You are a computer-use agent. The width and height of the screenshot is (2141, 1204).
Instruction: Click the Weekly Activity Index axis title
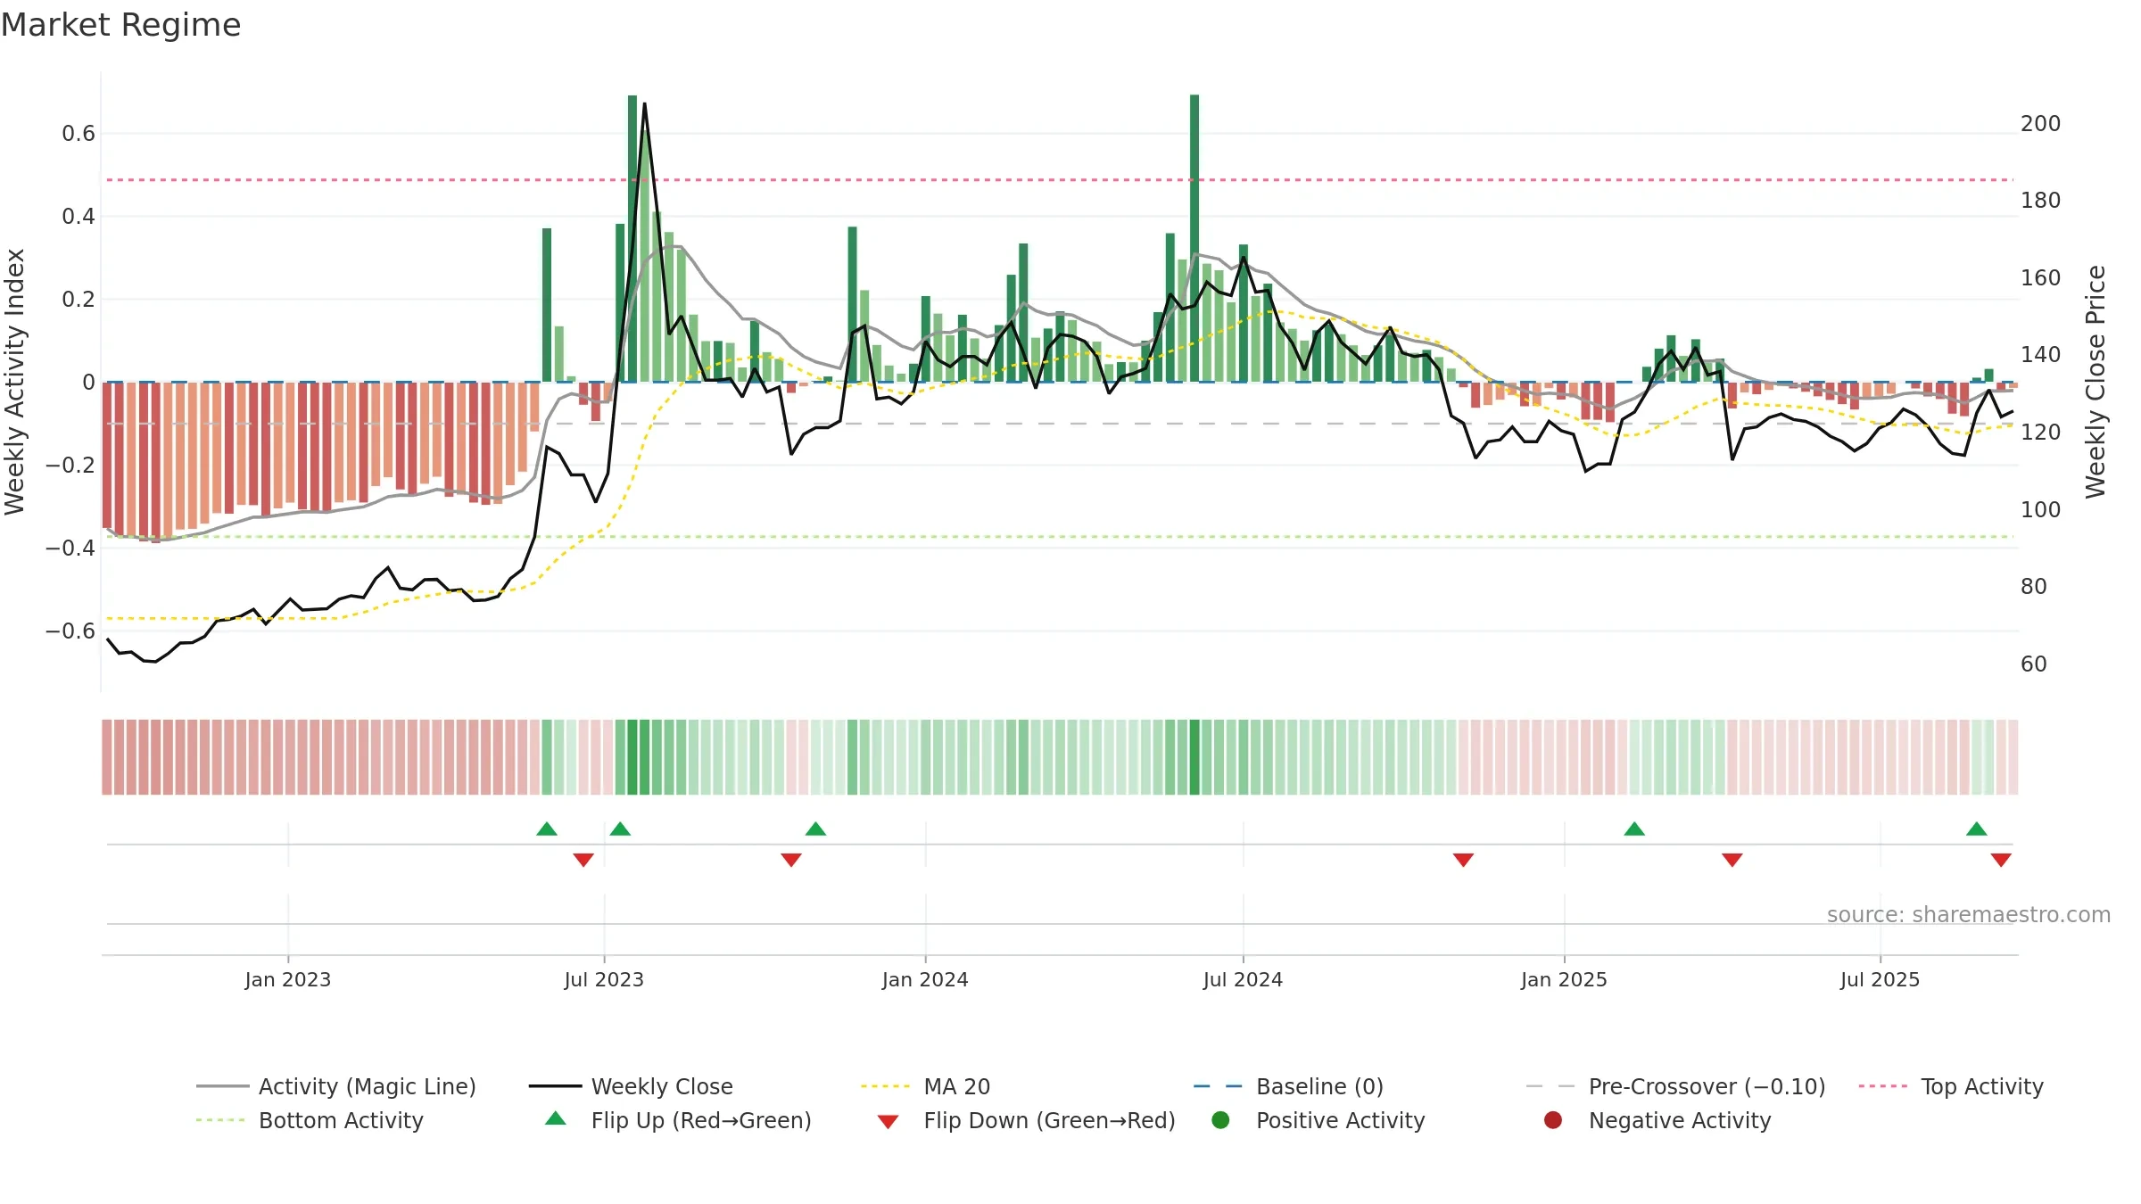coord(15,382)
